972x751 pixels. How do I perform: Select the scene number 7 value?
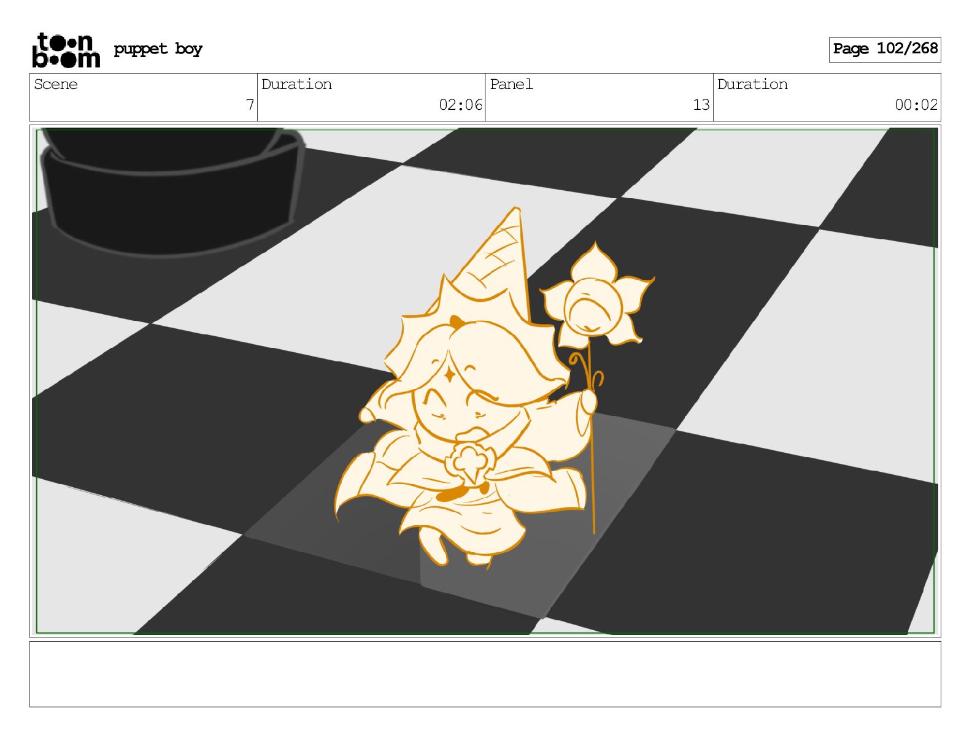[x=250, y=105]
